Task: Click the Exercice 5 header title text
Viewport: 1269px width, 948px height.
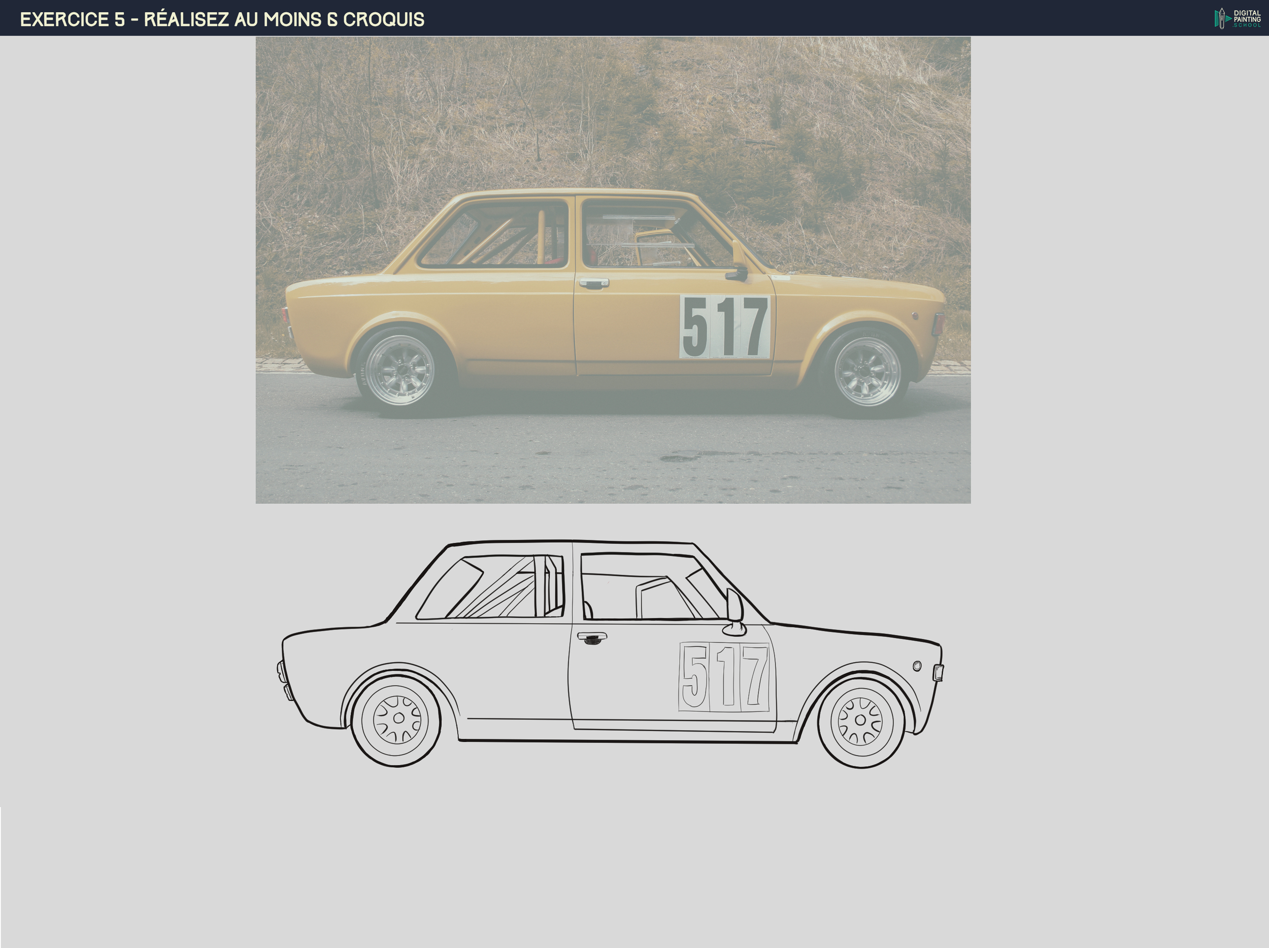Action: coord(222,19)
